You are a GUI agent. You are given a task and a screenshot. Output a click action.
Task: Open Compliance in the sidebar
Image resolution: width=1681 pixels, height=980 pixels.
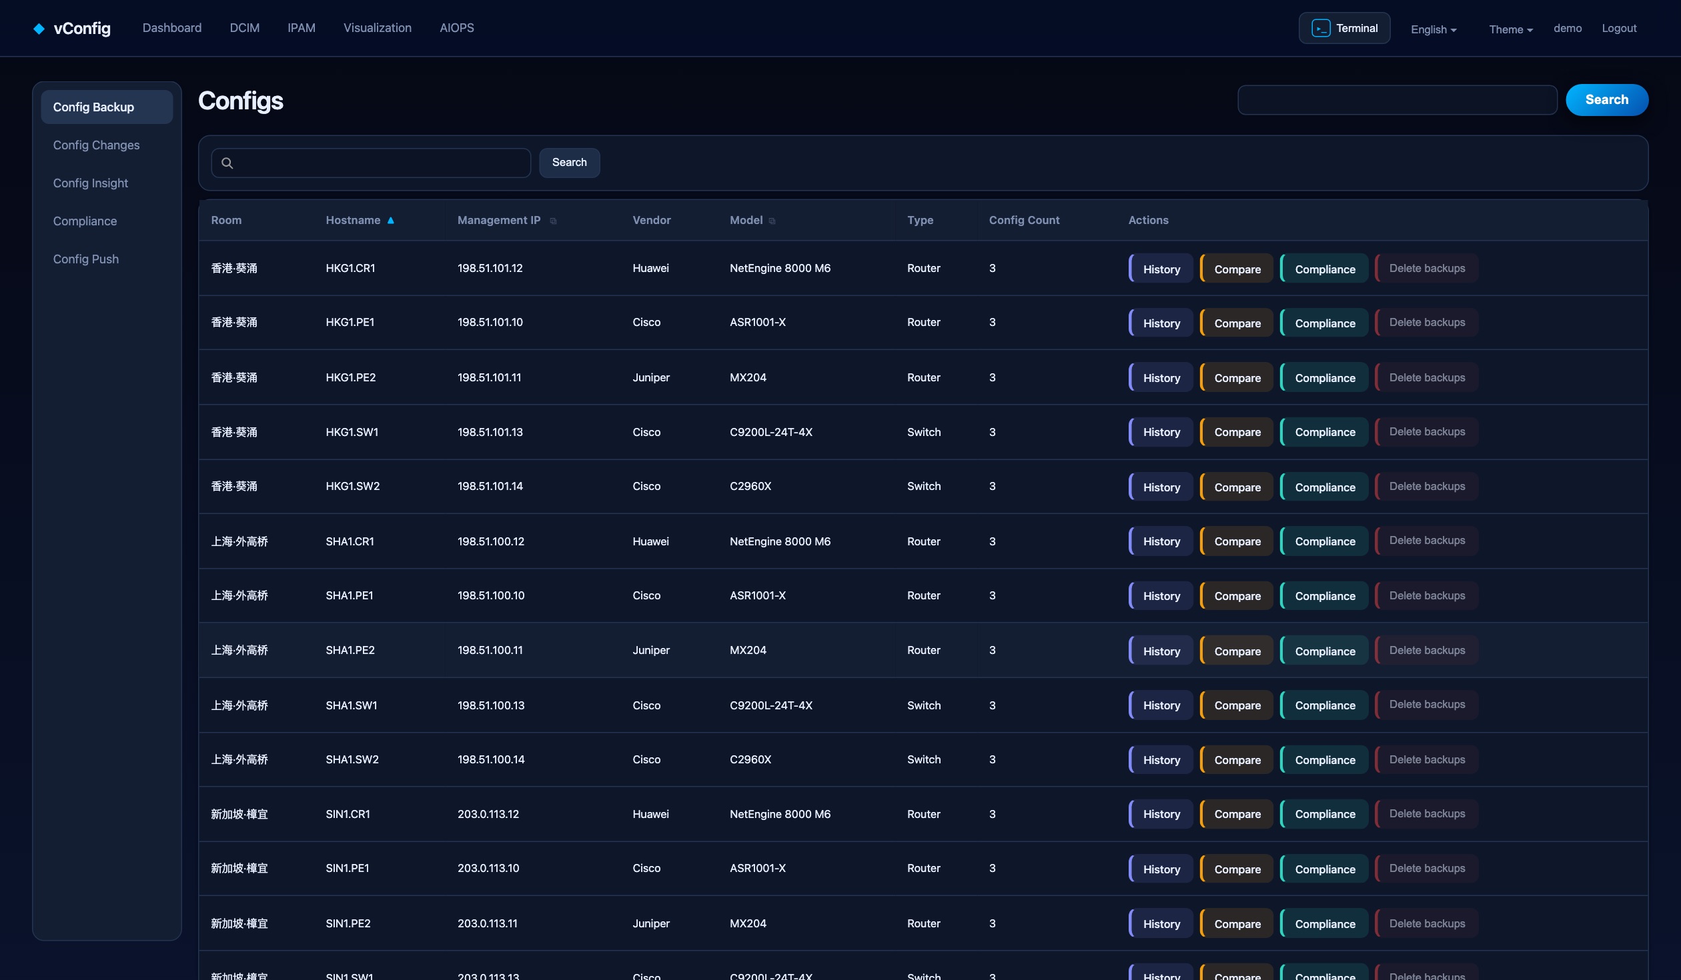(x=107, y=221)
